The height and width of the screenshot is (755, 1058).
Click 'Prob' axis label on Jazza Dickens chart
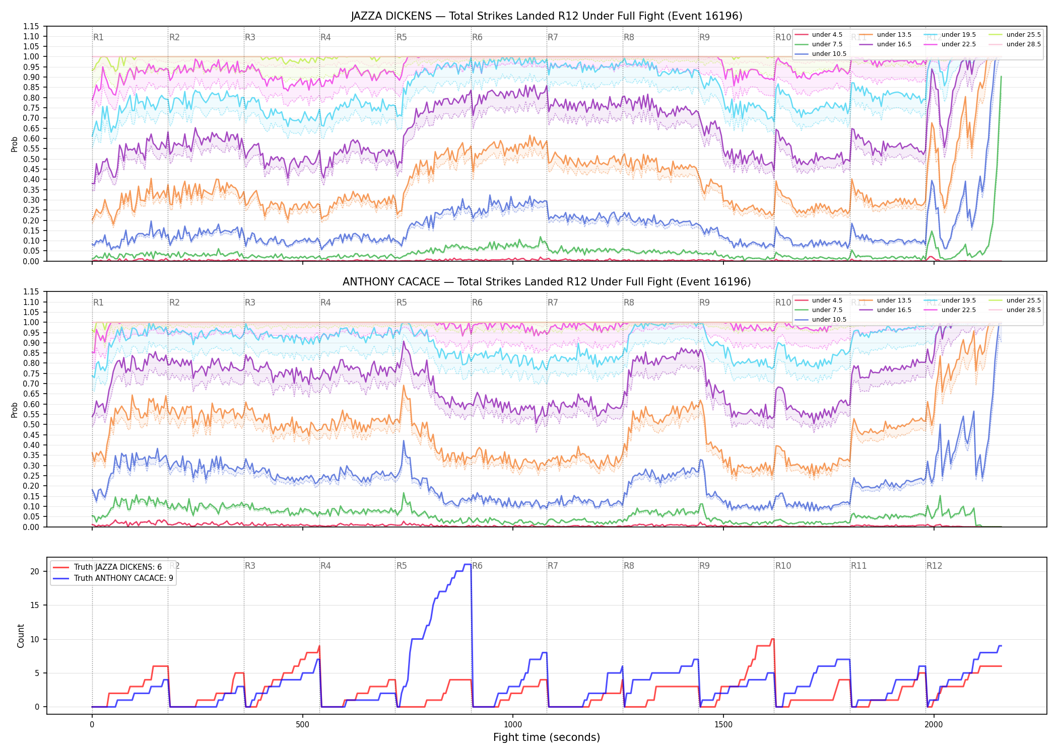click(15, 144)
